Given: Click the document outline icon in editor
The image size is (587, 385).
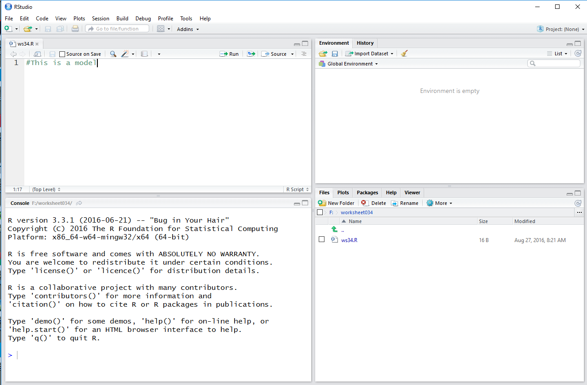Looking at the screenshot, I should pyautogui.click(x=304, y=54).
